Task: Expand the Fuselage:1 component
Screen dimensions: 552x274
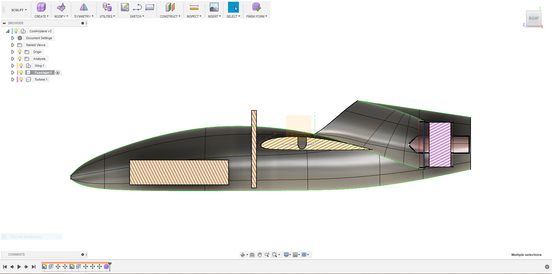Action: pyautogui.click(x=13, y=73)
